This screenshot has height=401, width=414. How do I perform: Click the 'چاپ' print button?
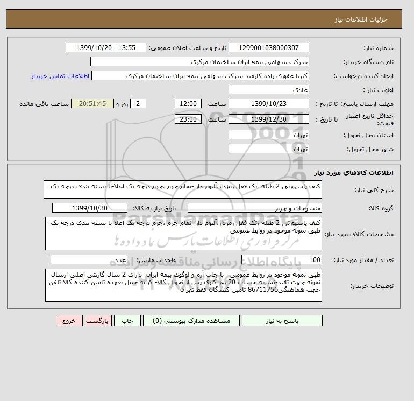point(127,321)
